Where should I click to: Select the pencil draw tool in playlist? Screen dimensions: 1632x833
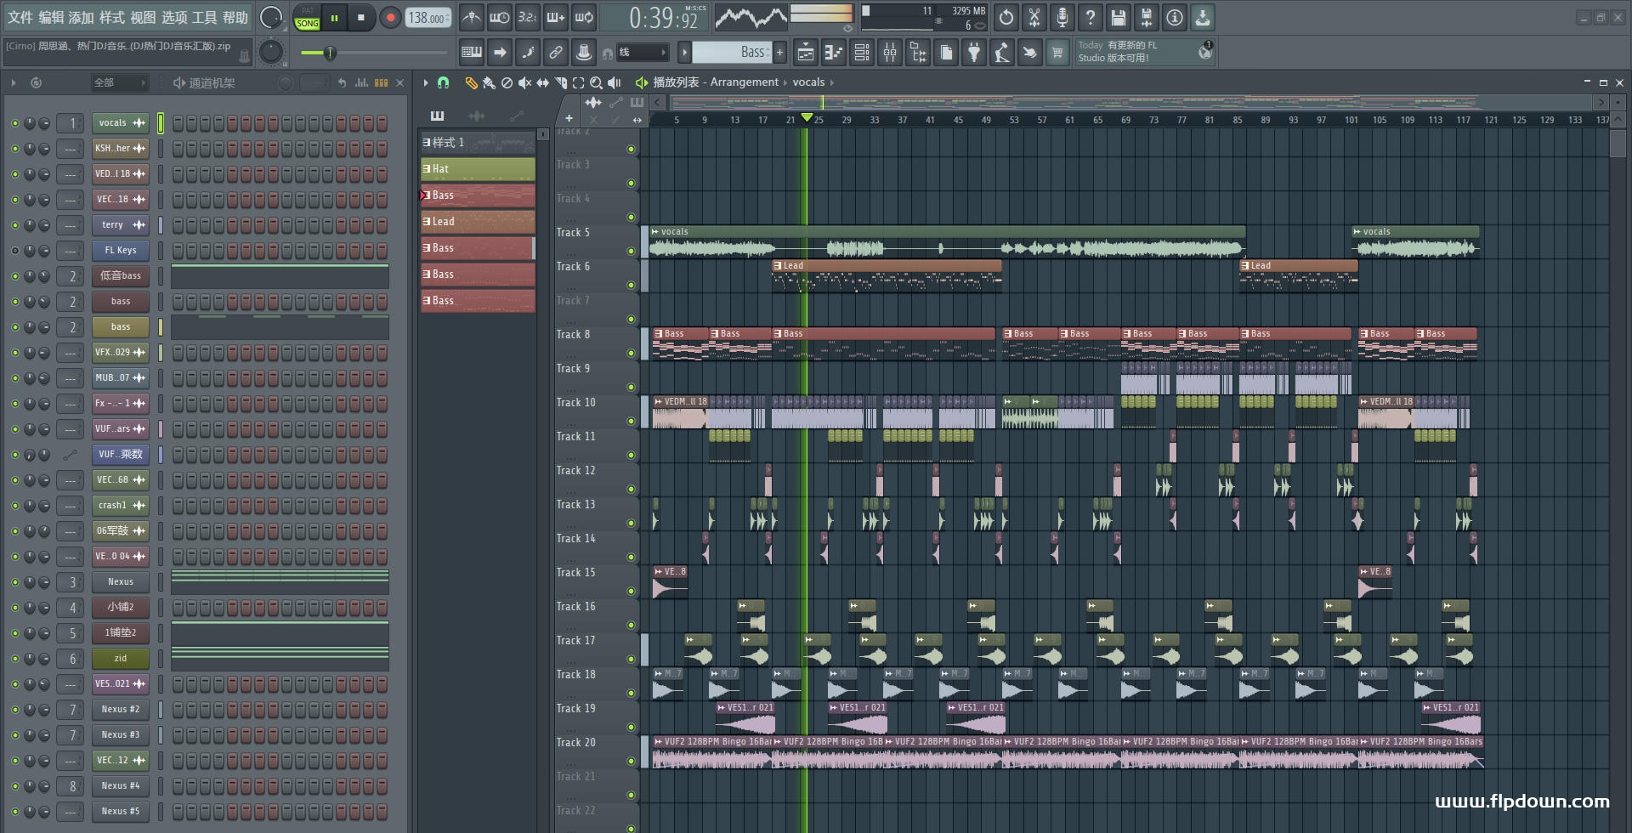point(471,82)
